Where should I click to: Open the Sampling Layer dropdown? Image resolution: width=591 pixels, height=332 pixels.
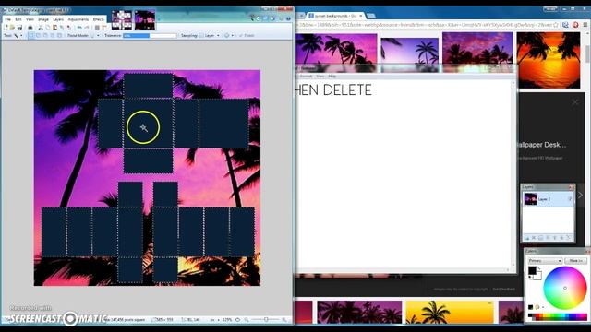coord(210,35)
